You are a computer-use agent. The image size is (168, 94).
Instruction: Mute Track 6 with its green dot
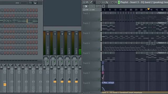pyautogui.click(x=99, y=69)
